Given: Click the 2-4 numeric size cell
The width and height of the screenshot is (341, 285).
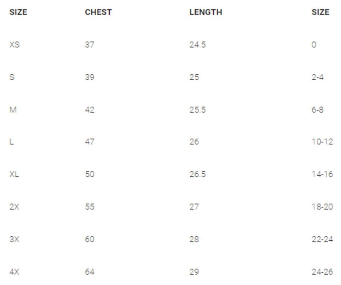Looking at the screenshot, I should coord(318,77).
